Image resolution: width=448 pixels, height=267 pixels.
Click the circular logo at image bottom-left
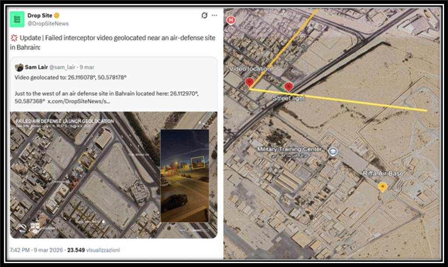click(21, 226)
